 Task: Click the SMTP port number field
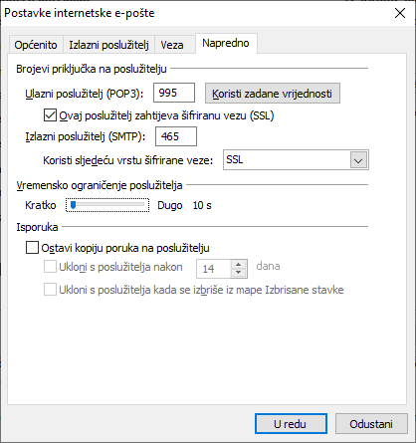pos(176,136)
